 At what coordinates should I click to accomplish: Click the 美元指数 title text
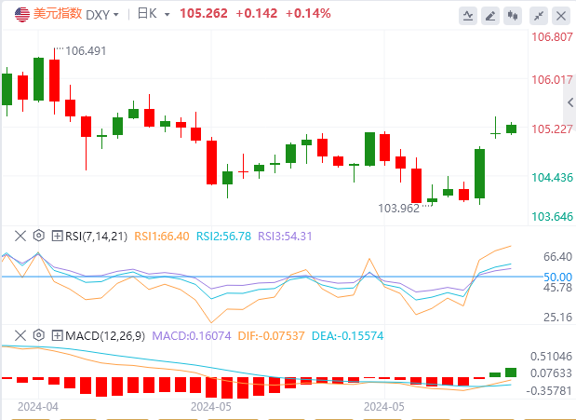[x=58, y=14]
